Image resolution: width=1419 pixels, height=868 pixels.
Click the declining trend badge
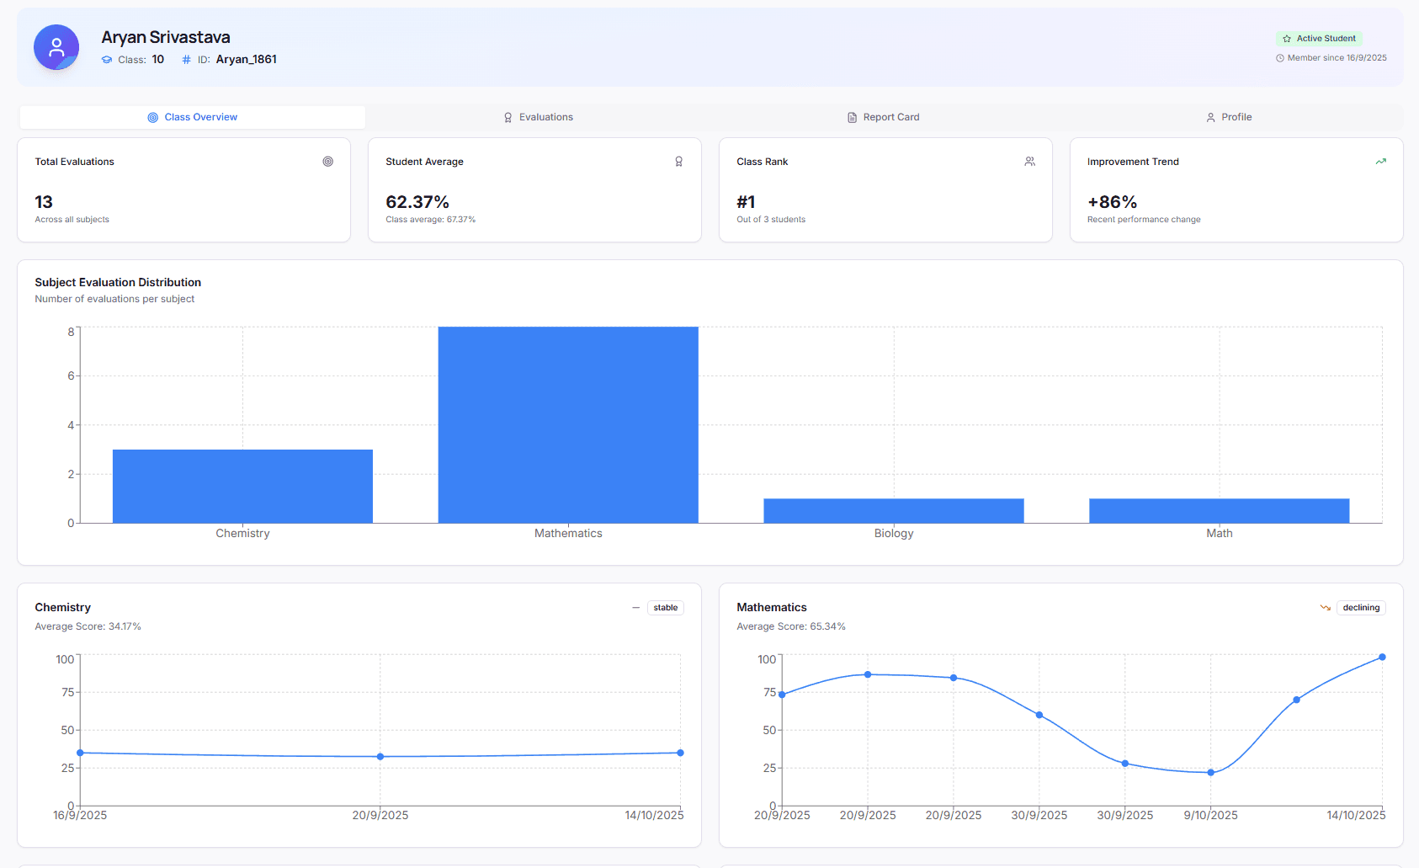[1361, 608]
